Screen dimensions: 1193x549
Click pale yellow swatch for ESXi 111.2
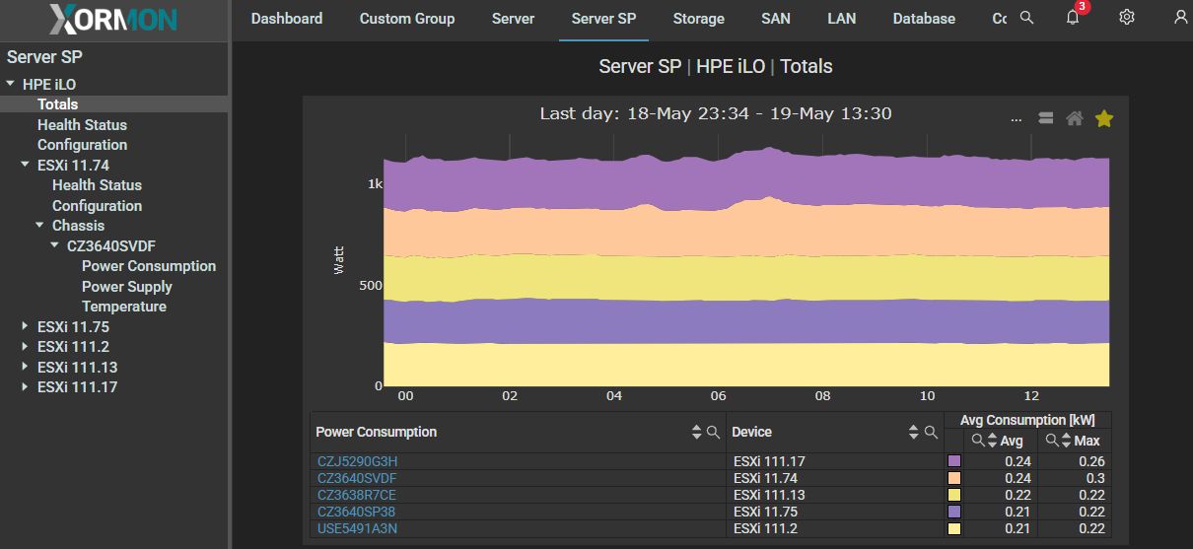953,528
